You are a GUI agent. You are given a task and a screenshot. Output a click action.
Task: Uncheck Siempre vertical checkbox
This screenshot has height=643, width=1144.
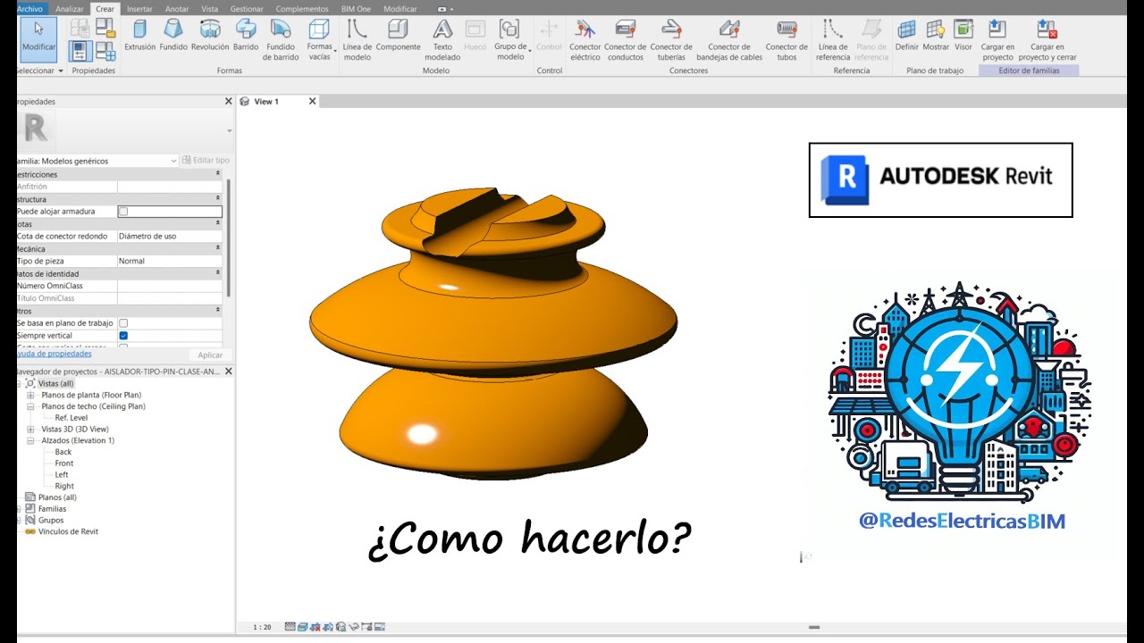[x=123, y=336]
